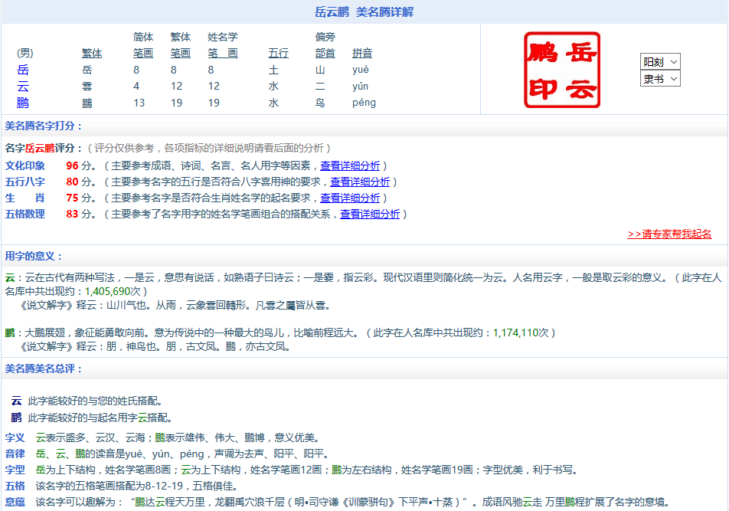Open the 隶书 font style dropdown
Screen dimensions: 729x511
click(660, 78)
